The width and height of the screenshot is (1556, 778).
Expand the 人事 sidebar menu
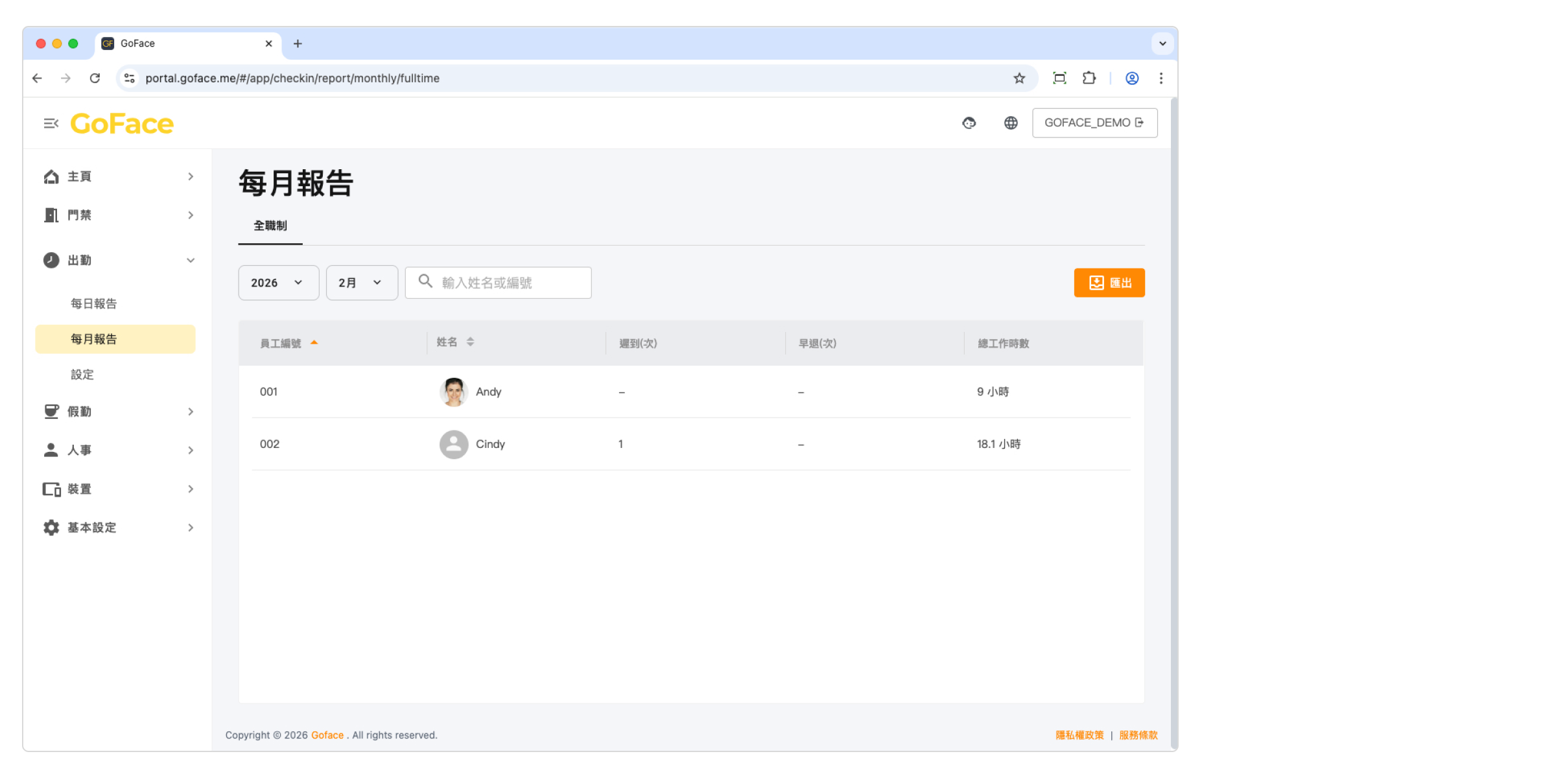pos(190,450)
